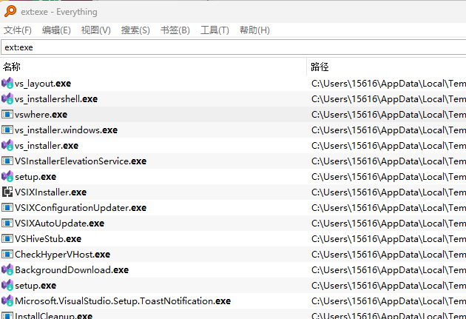The width and height of the screenshot is (466, 319).
Task: Click the BackgroundDownload.exe file icon
Action: pos(7,269)
